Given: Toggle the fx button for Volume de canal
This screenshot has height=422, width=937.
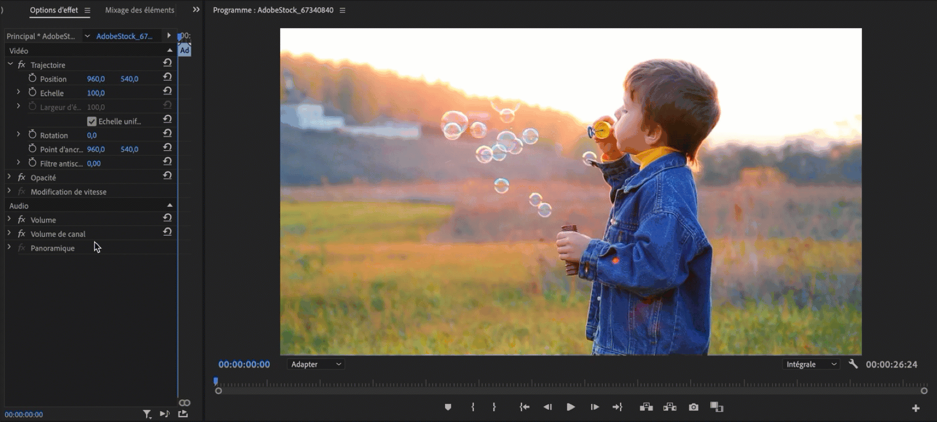Looking at the screenshot, I should (x=22, y=234).
